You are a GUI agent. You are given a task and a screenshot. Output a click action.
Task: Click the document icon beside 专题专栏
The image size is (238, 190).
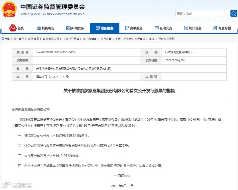coord(215,28)
